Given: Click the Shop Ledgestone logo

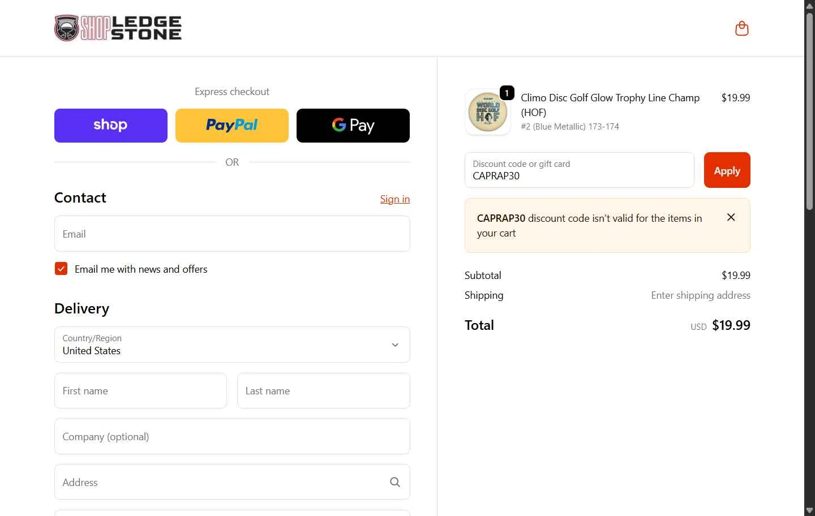Looking at the screenshot, I should [118, 28].
